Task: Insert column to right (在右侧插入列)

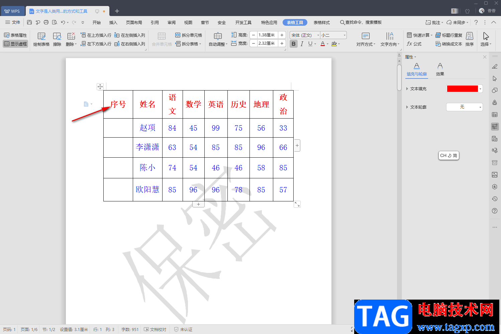Action: pyautogui.click(x=130, y=44)
